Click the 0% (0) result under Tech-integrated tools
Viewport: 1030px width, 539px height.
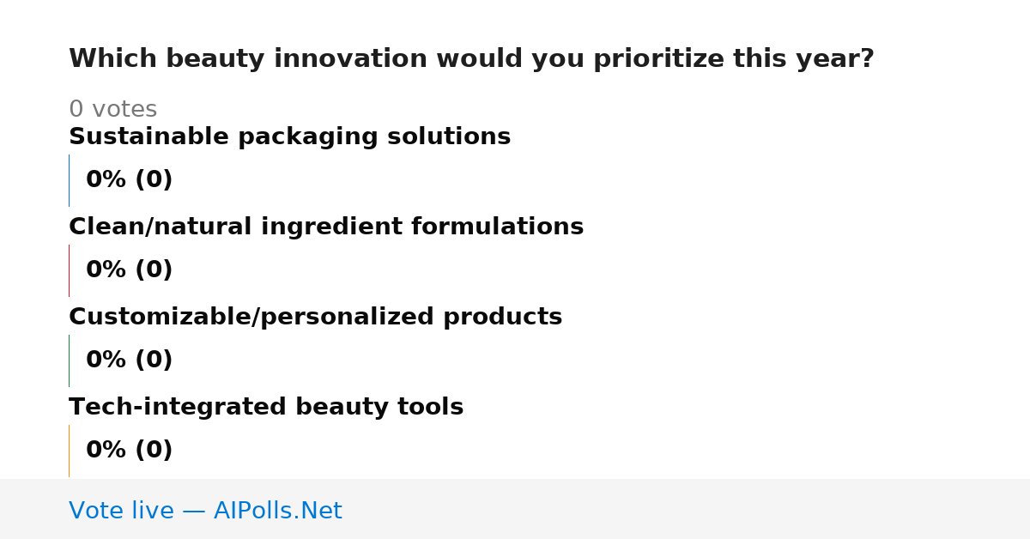point(130,450)
